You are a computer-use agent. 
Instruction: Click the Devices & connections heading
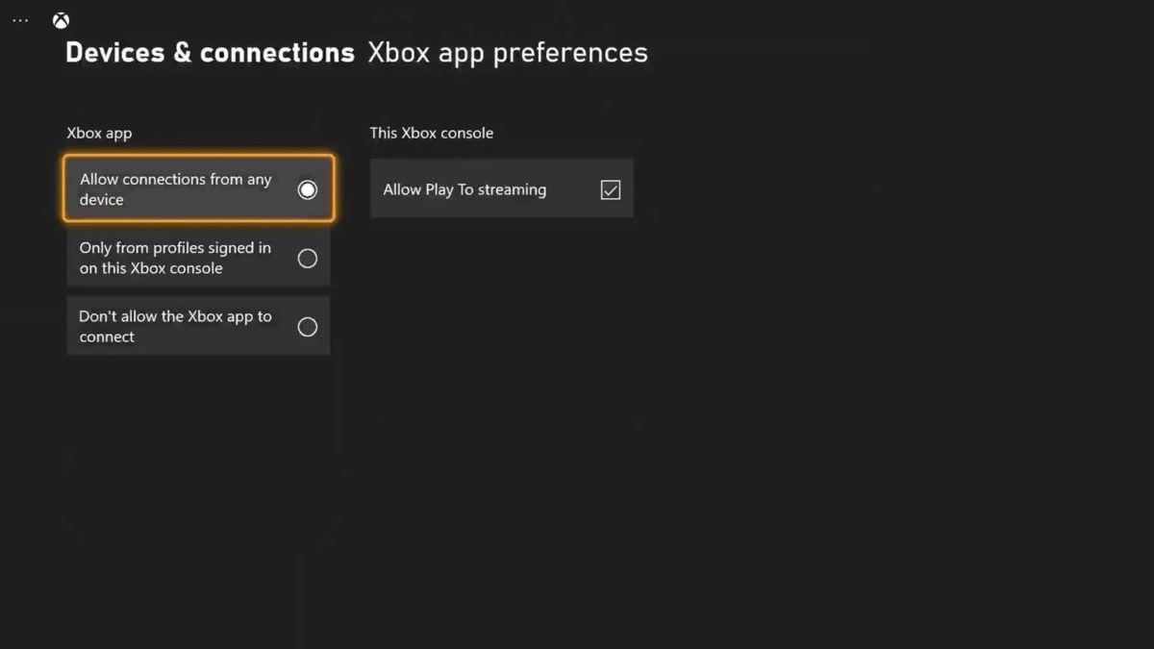[210, 52]
